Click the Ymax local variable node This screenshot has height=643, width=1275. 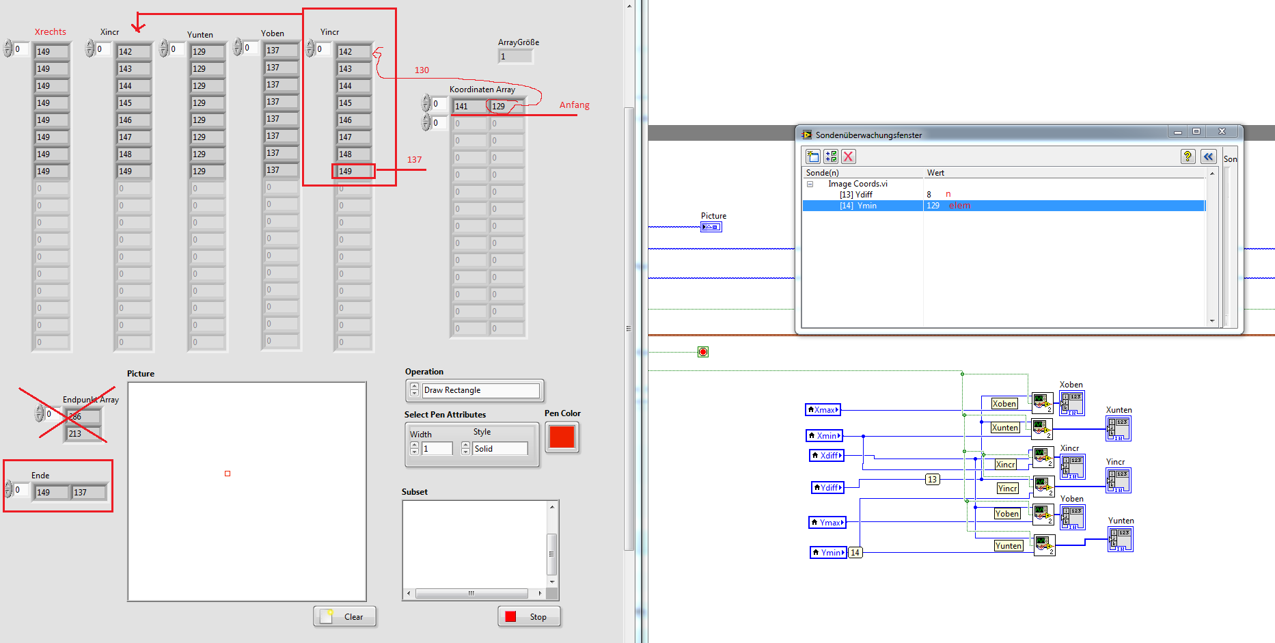point(827,522)
